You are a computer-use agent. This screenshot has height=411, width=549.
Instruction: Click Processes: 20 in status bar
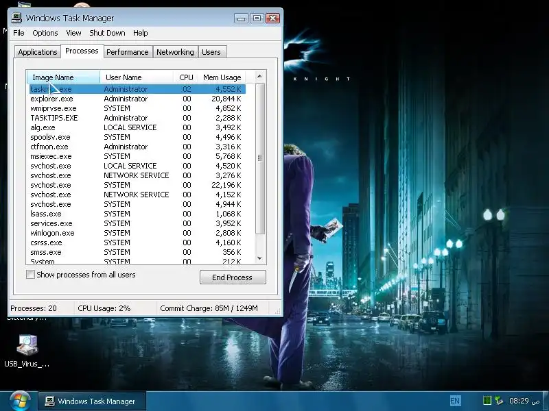pyautogui.click(x=34, y=308)
